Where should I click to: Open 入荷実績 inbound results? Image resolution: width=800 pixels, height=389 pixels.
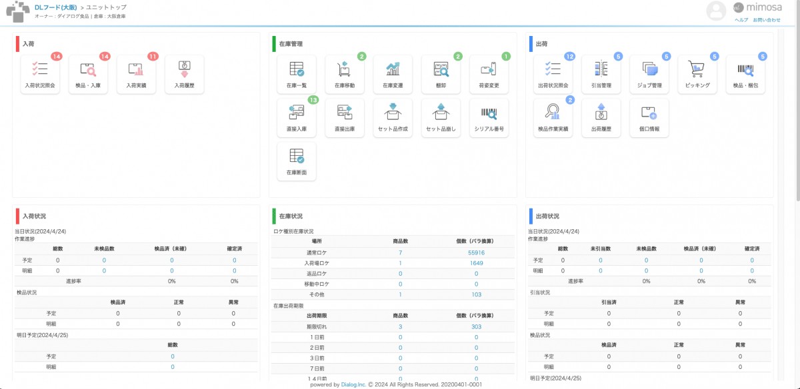click(137, 72)
